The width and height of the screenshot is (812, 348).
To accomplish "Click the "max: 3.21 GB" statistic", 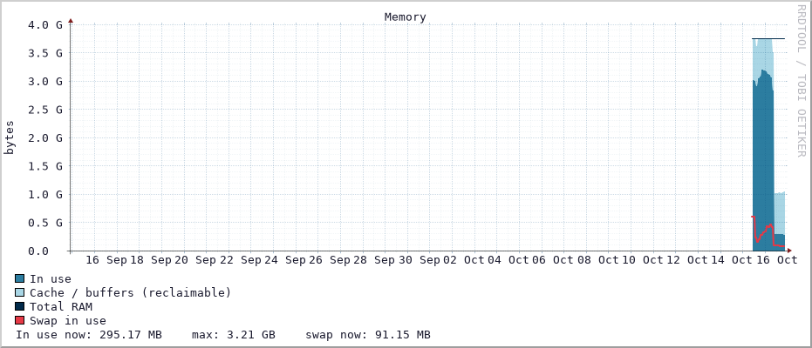I will 234,335.
